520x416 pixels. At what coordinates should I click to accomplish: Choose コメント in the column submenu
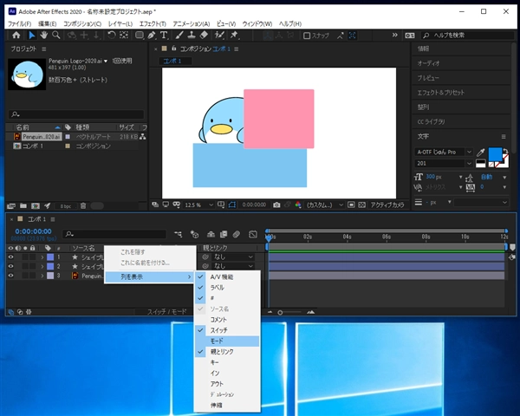227,320
